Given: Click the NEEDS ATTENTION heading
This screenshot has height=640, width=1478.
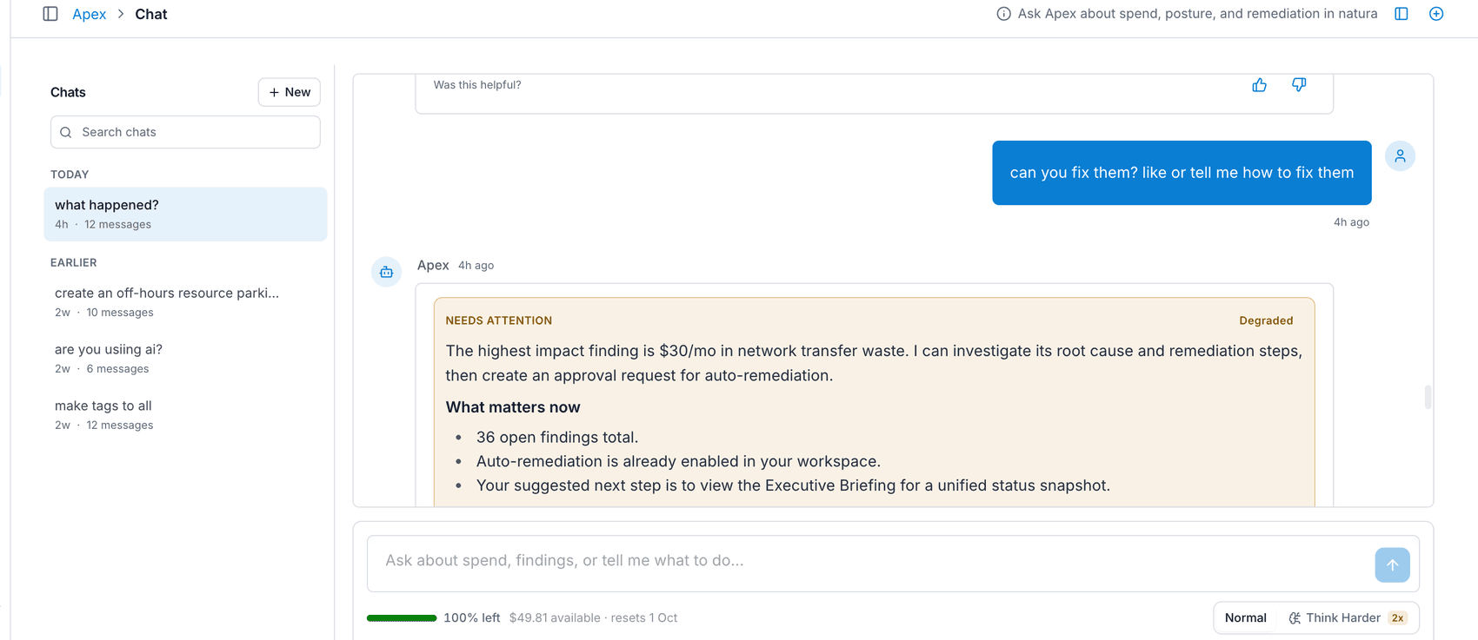Looking at the screenshot, I should pyautogui.click(x=499, y=321).
